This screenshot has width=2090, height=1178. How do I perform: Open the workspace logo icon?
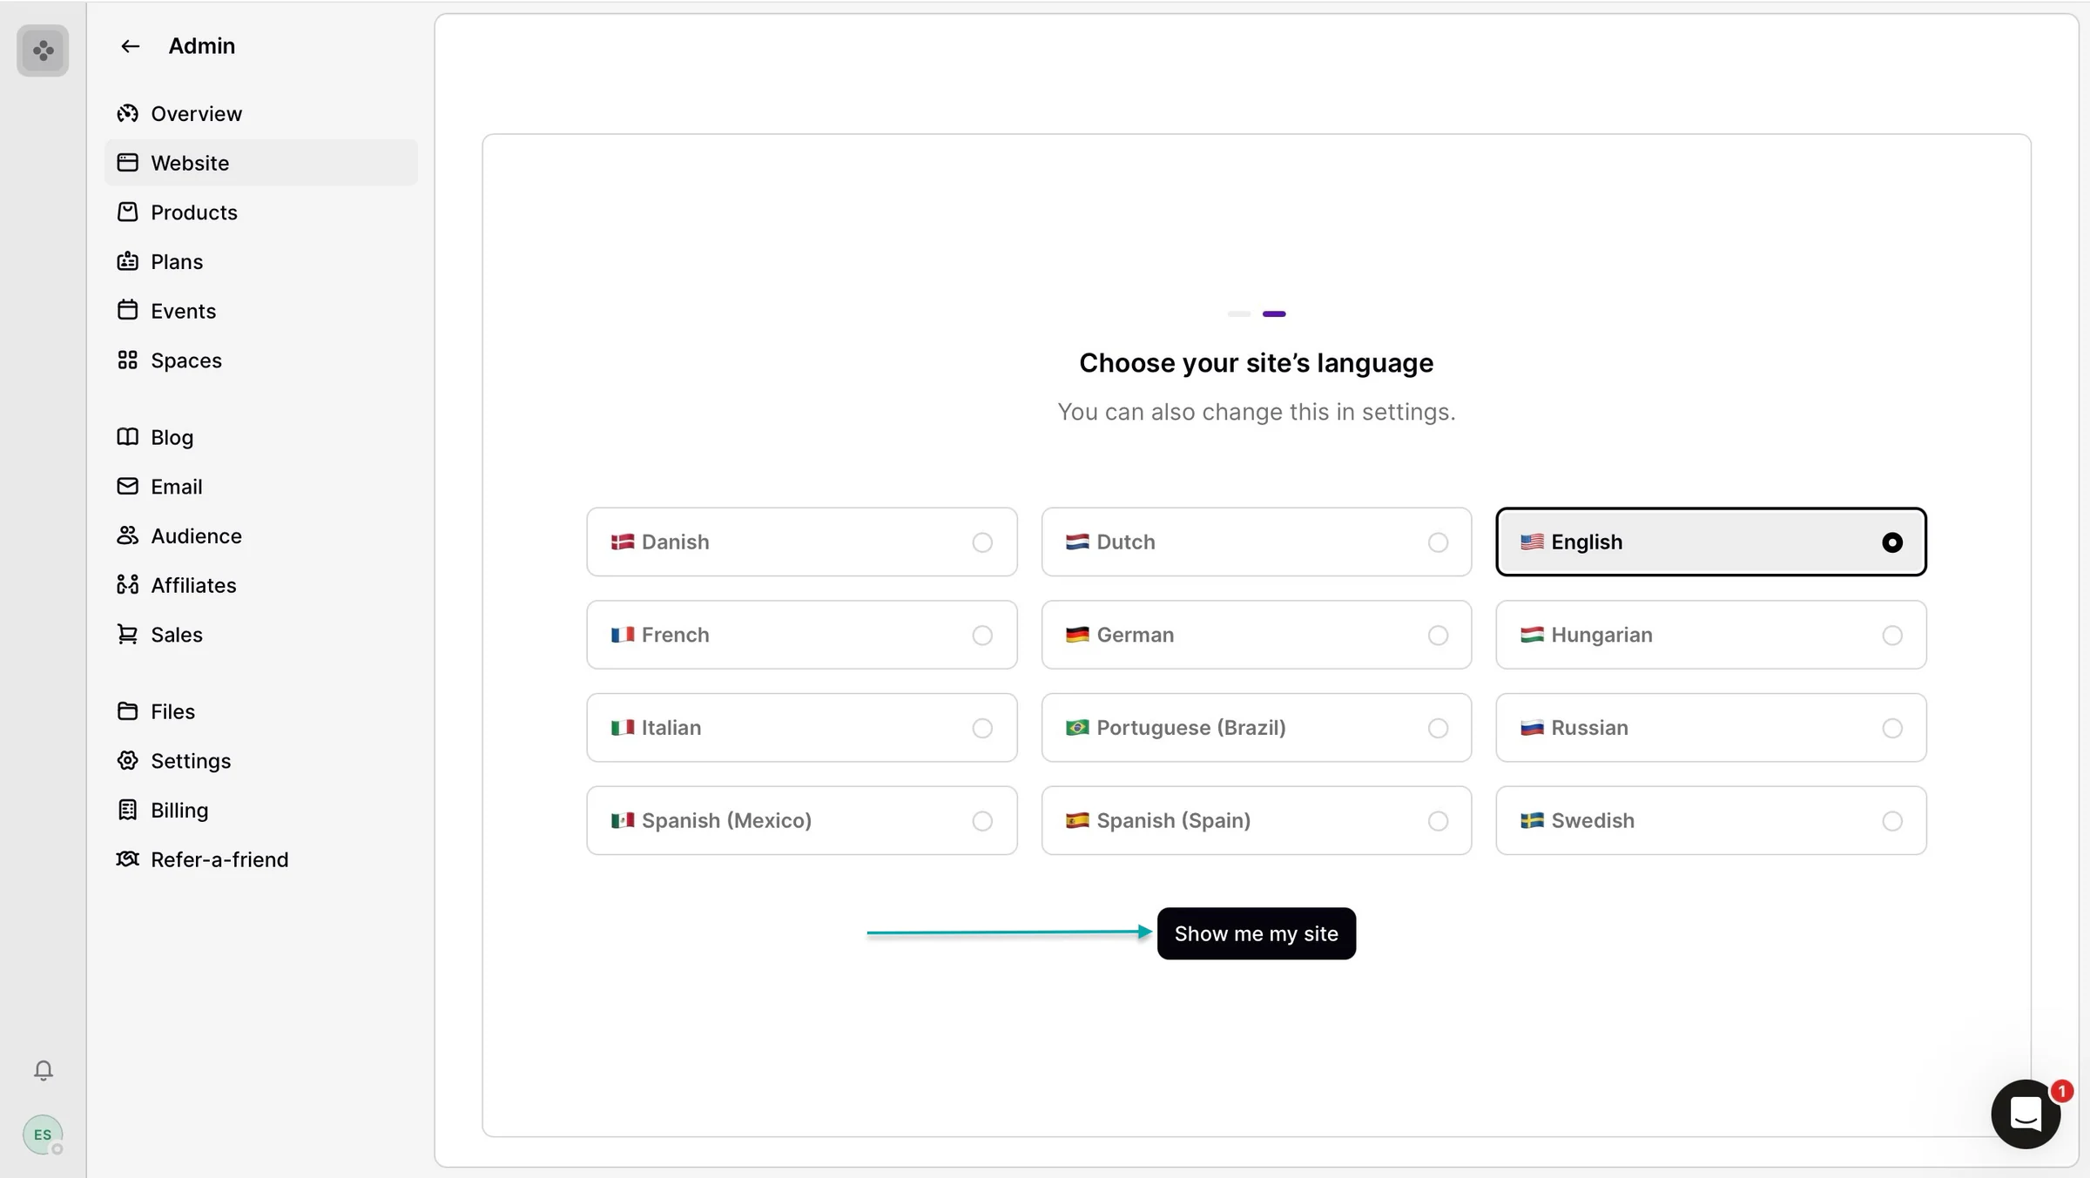coord(43,50)
